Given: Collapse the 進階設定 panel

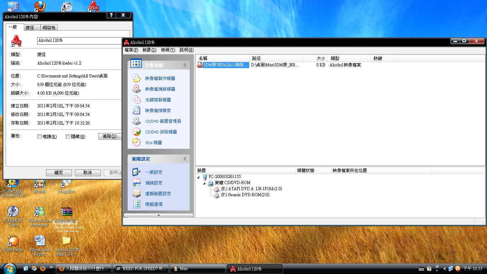Looking at the screenshot, I should pos(185,159).
